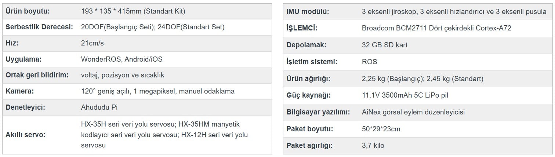Click the "İşletim sistemi:" label

312,62
